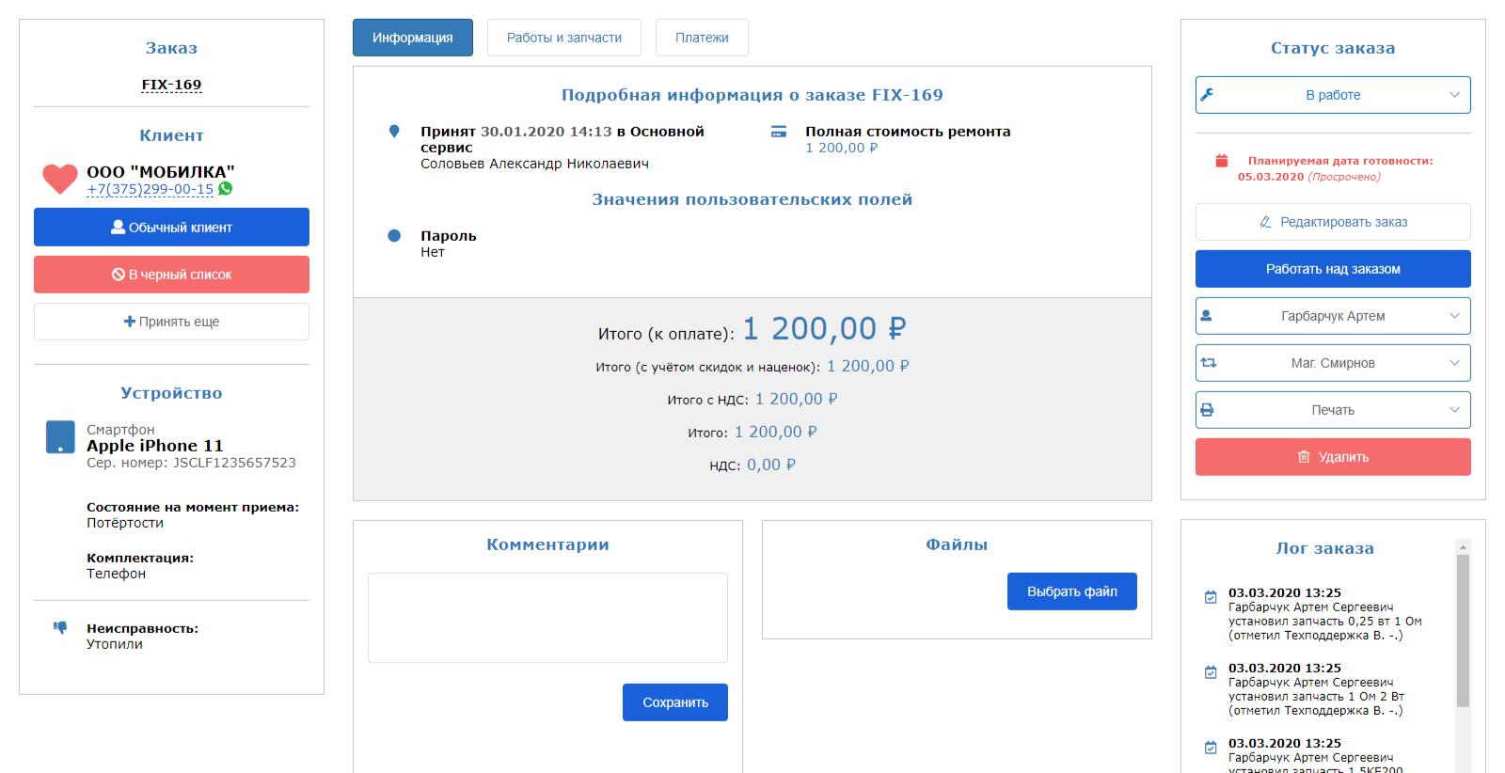Open the FIX-169 order number link
1505x773 pixels.
[x=171, y=85]
